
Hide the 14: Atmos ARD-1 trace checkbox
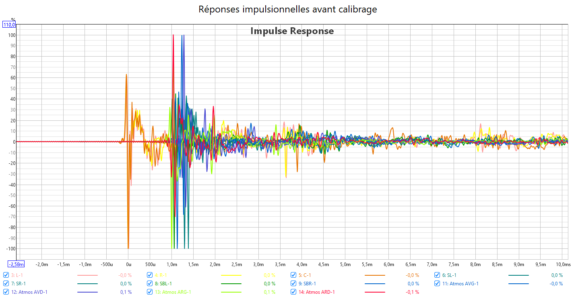click(x=293, y=292)
